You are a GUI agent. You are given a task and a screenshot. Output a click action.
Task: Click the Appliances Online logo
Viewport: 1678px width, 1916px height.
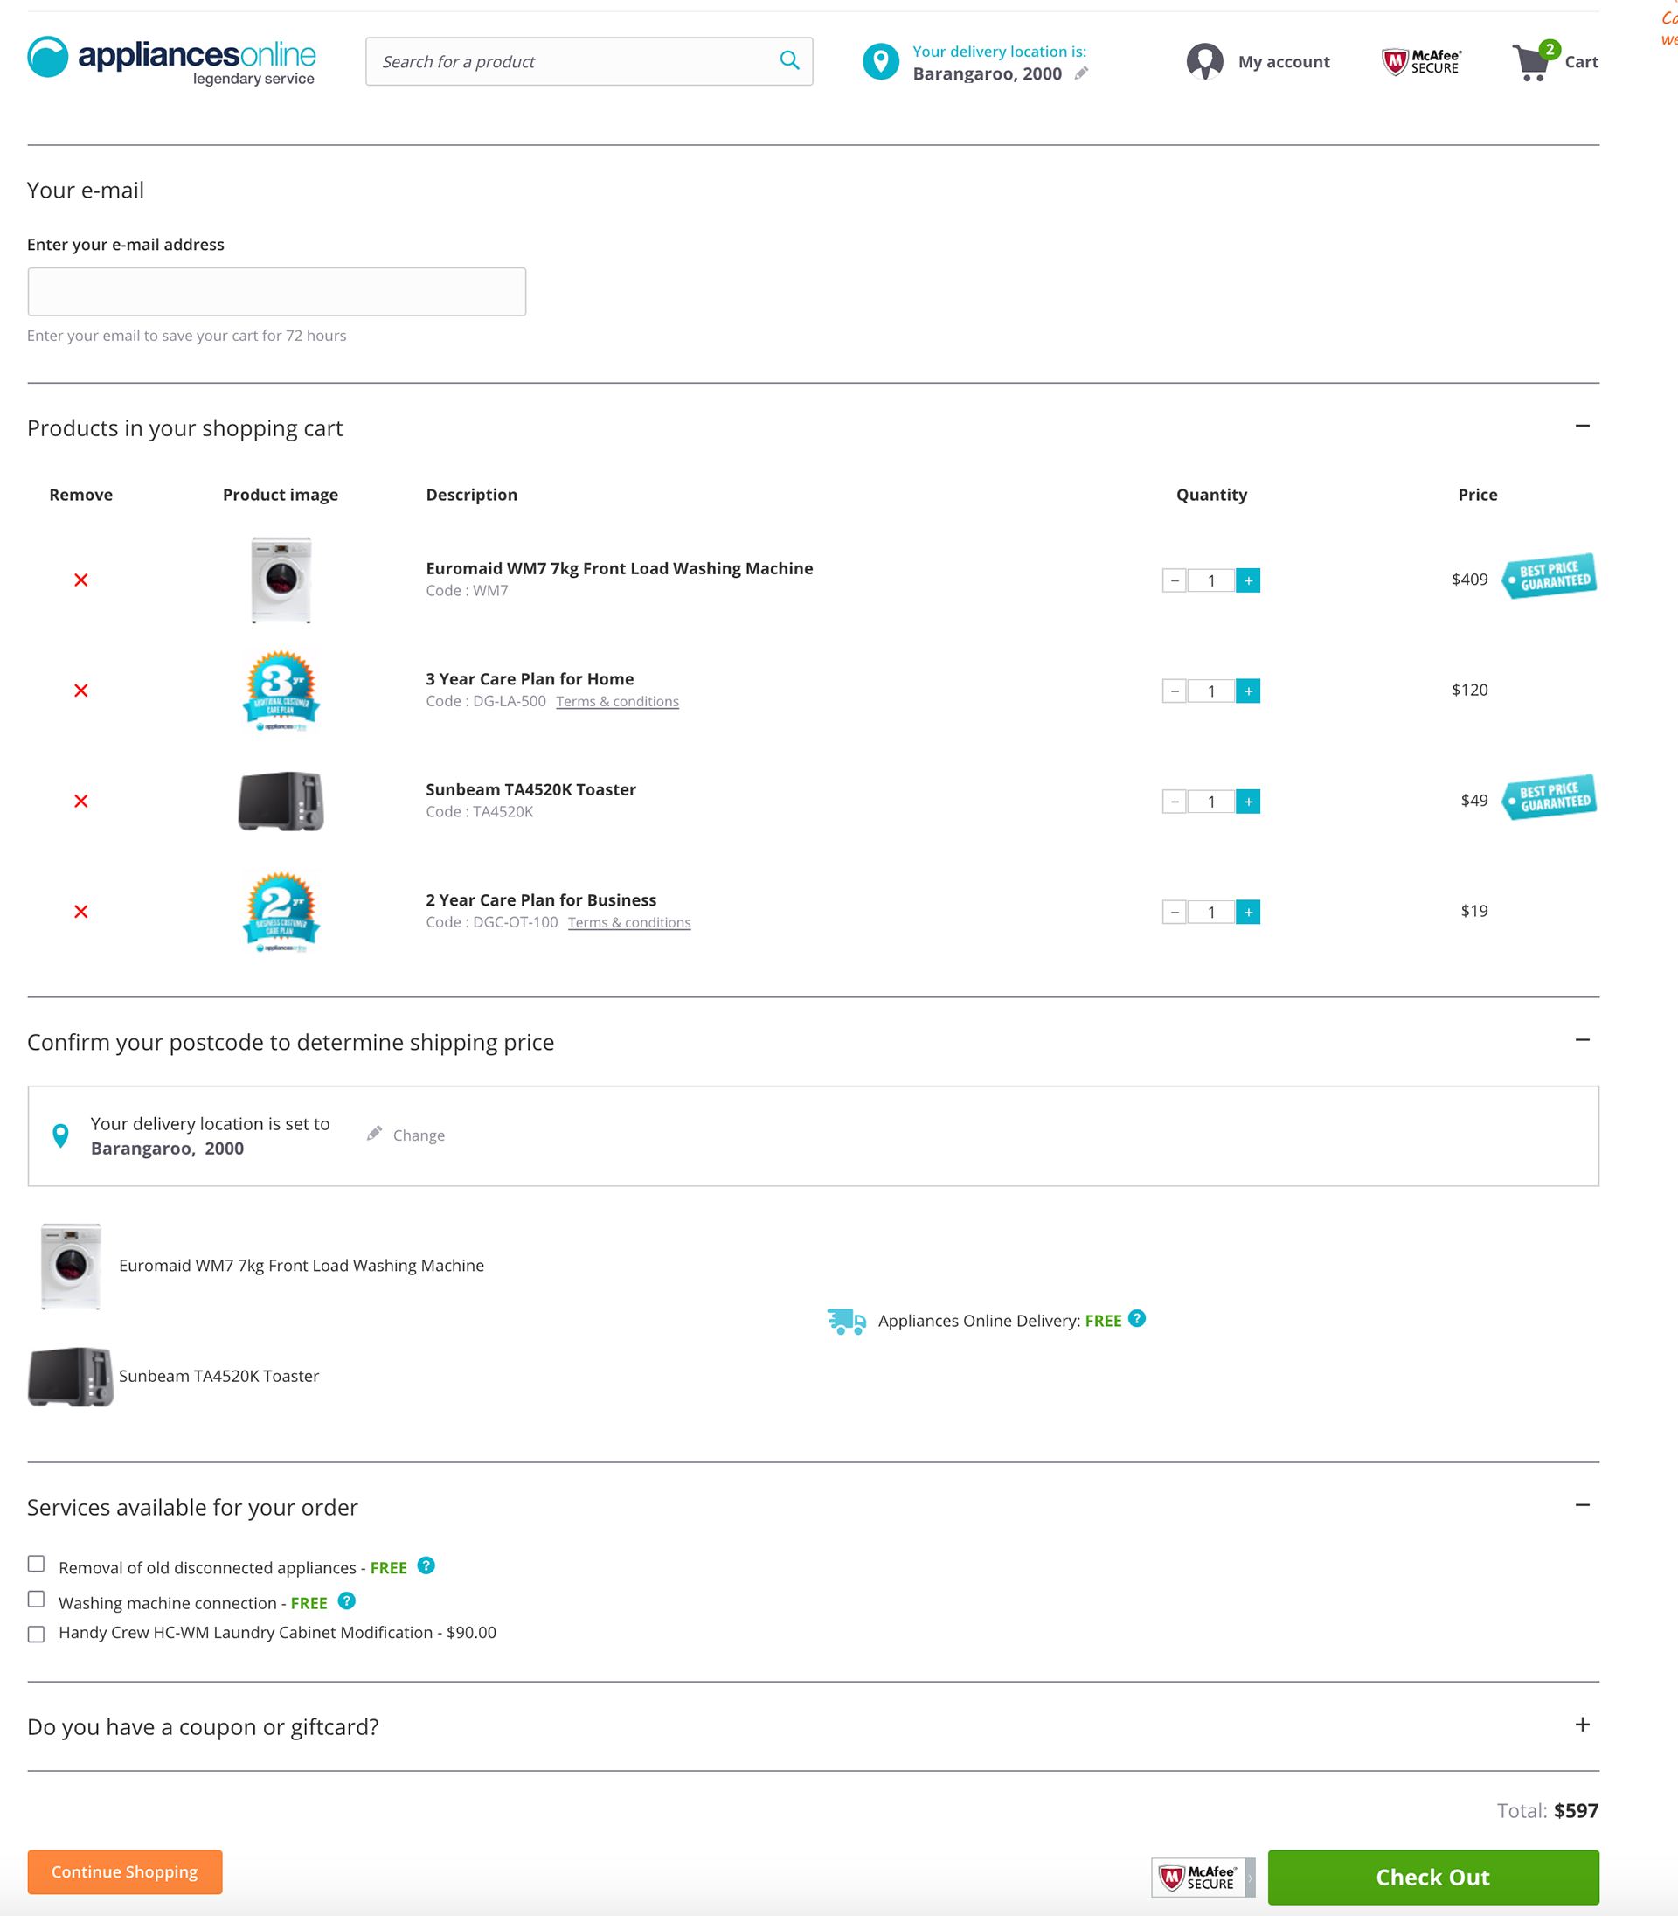pyautogui.click(x=171, y=61)
